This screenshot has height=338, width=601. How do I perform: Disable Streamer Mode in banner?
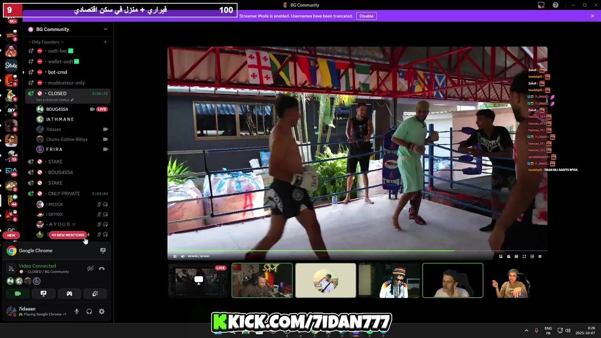[x=366, y=16]
